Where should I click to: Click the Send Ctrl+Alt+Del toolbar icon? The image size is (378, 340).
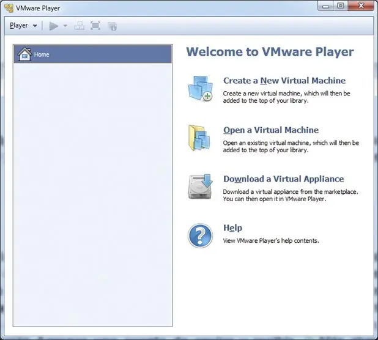80,26
